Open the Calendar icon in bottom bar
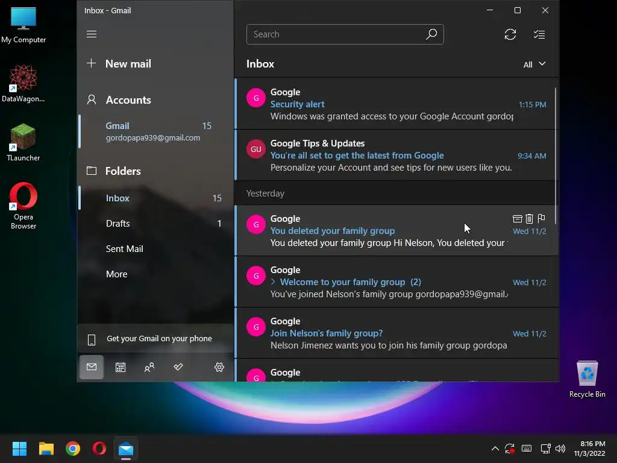Image resolution: width=617 pixels, height=463 pixels. pyautogui.click(x=121, y=367)
